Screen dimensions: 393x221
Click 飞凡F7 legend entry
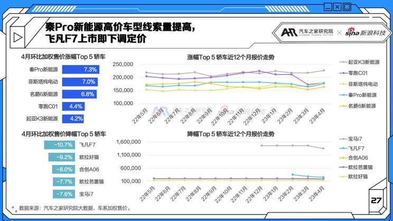tap(352, 148)
